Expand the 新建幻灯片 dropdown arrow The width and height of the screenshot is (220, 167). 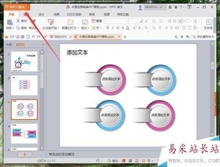tap(78, 28)
